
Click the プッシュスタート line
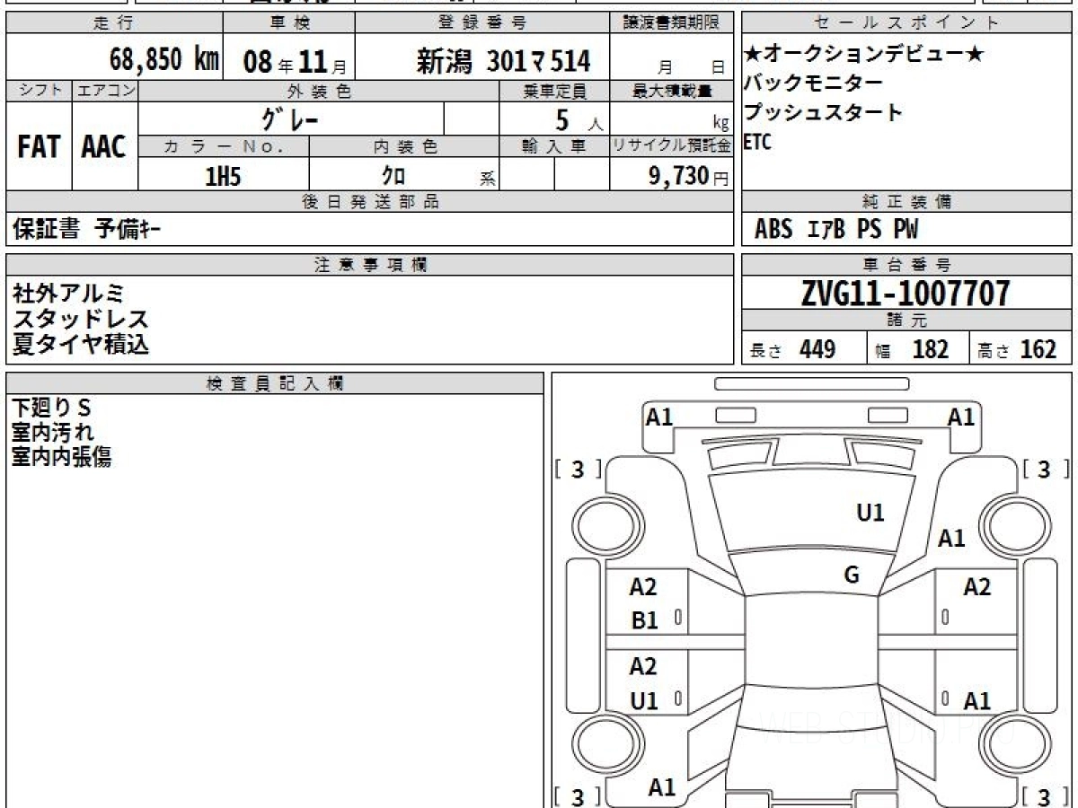[822, 113]
